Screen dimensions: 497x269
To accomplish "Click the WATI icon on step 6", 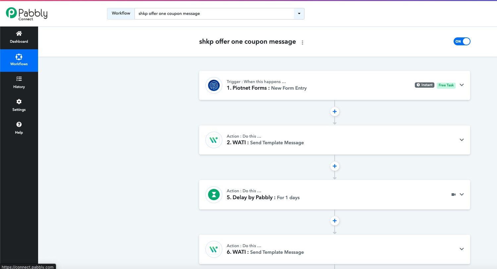I will pyautogui.click(x=214, y=249).
